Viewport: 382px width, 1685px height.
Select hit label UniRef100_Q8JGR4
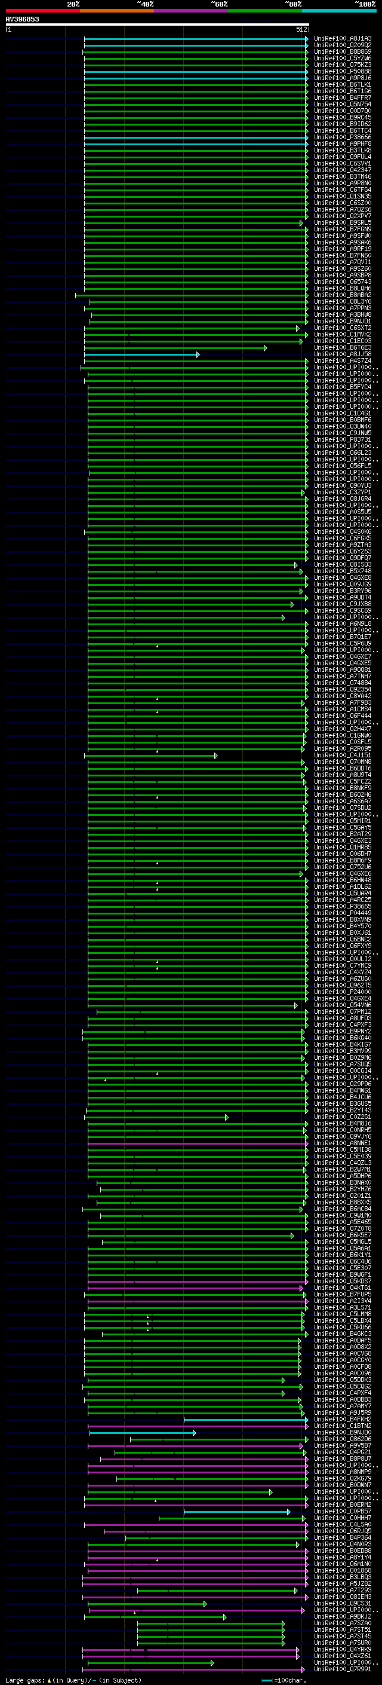343,499
